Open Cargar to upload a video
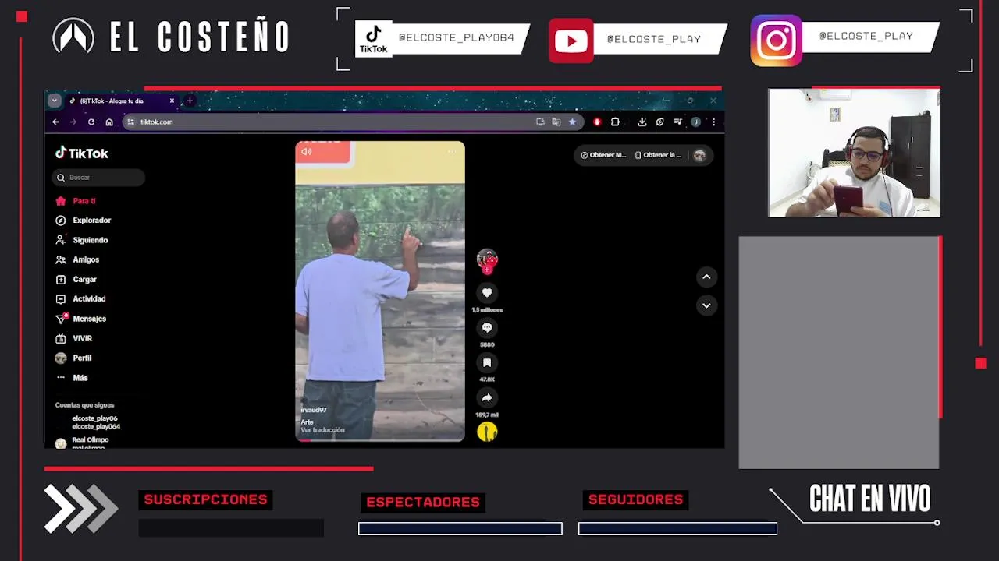 tap(76, 279)
